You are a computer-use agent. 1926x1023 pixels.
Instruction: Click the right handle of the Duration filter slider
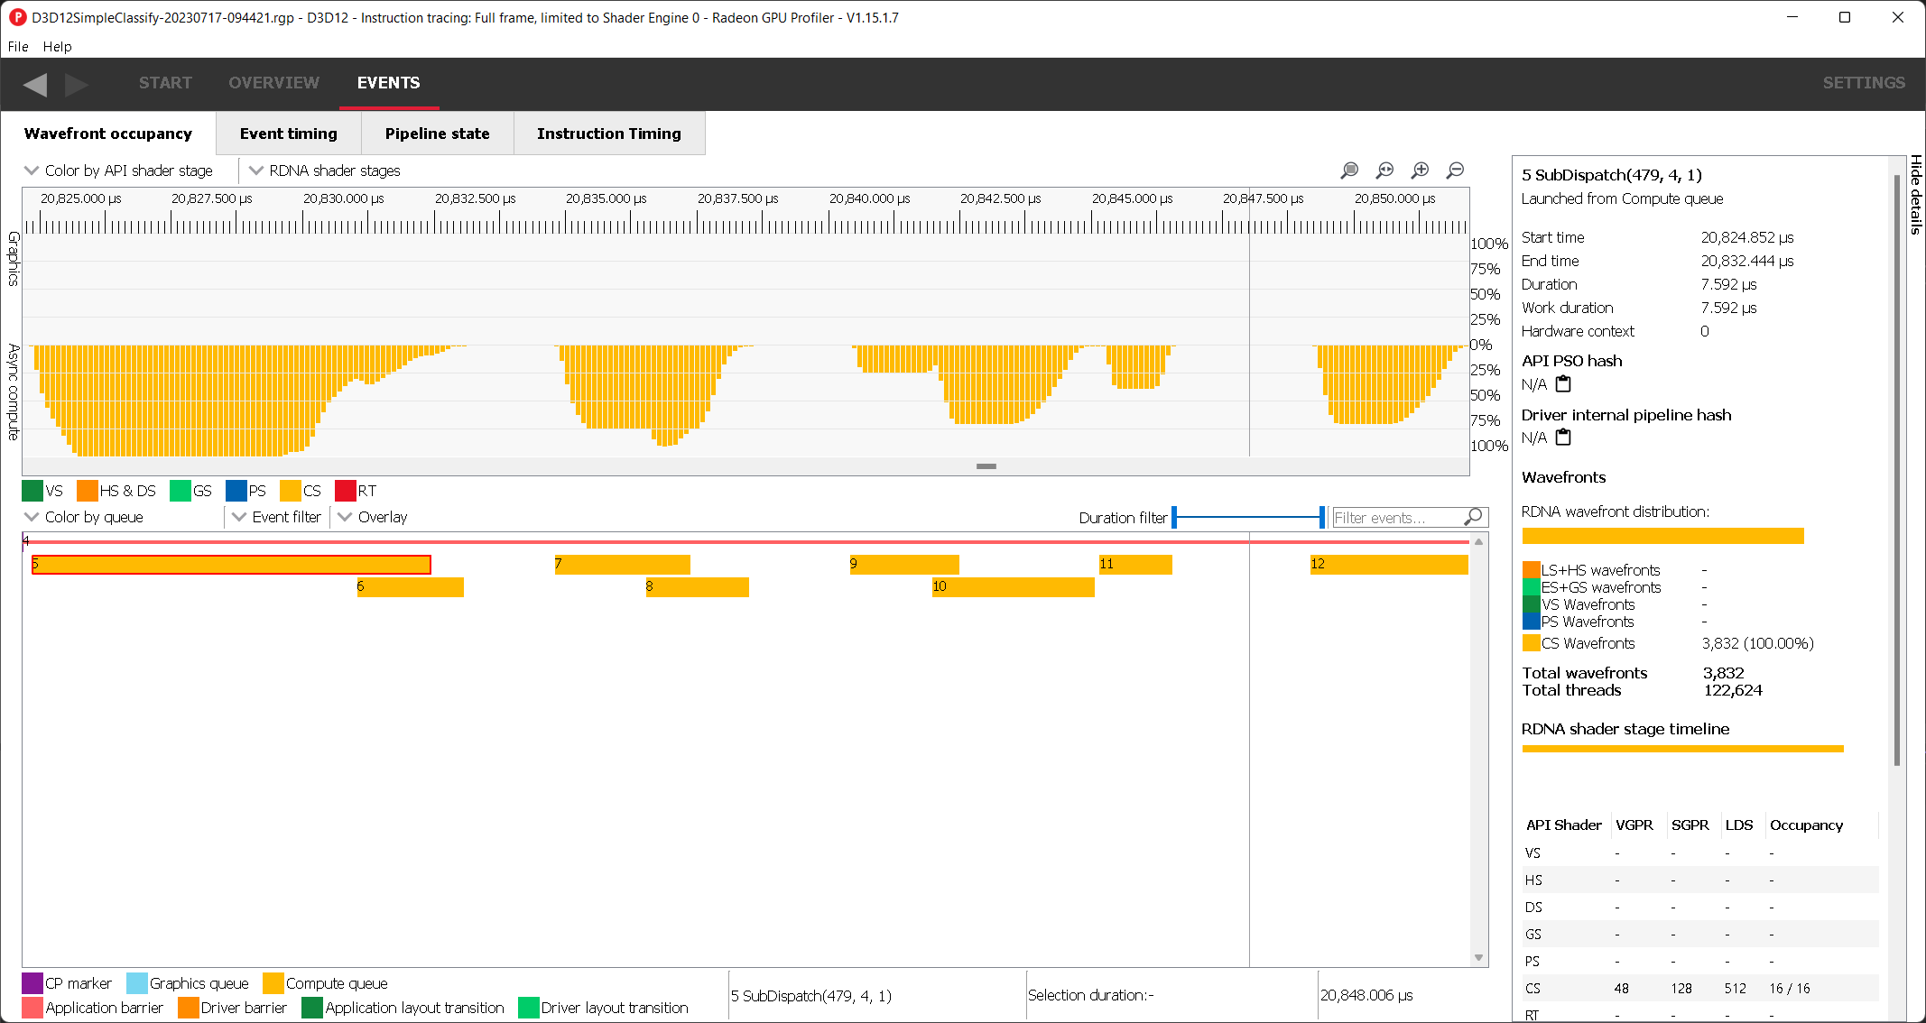tap(1321, 517)
